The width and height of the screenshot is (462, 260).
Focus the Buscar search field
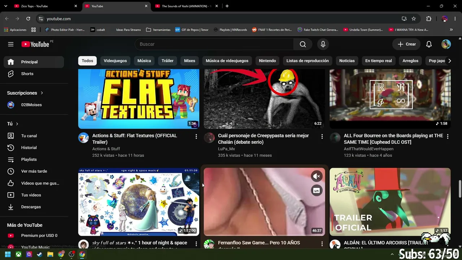tap(214, 44)
